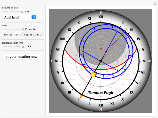
Task: Click the purple dot on the dial
Action: tap(106, 51)
